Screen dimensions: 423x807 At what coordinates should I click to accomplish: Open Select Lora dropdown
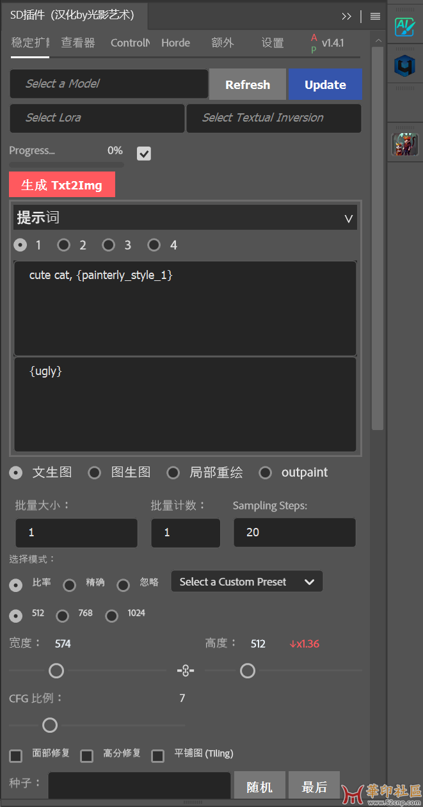(x=97, y=118)
